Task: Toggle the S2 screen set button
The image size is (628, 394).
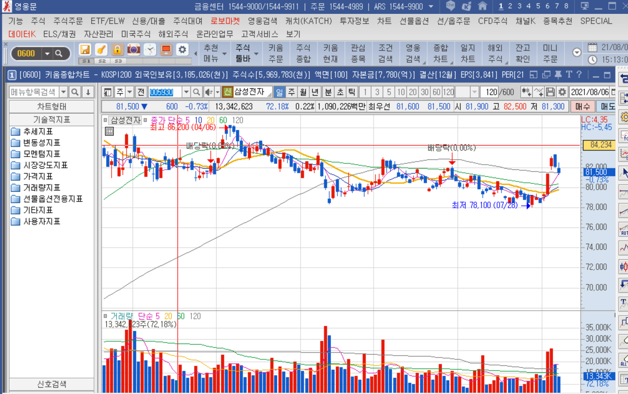Action: click(x=102, y=61)
